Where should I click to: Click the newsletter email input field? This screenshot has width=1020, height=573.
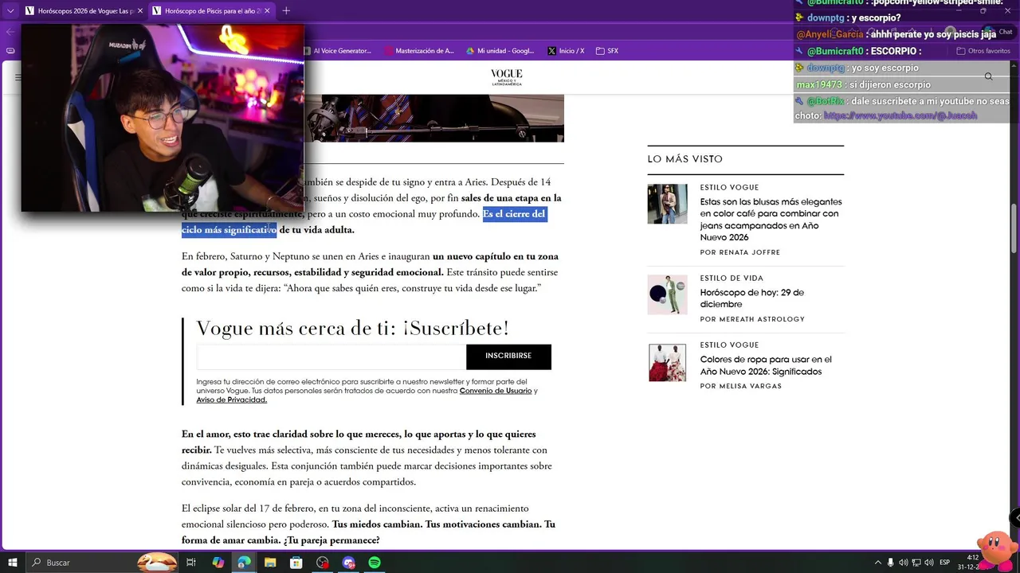tap(331, 357)
